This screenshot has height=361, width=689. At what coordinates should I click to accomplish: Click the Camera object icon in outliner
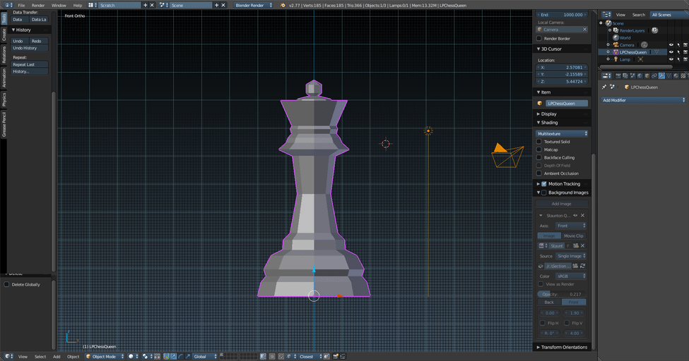[615, 45]
